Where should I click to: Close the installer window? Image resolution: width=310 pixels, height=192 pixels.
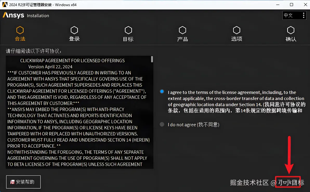[x=306, y=5]
